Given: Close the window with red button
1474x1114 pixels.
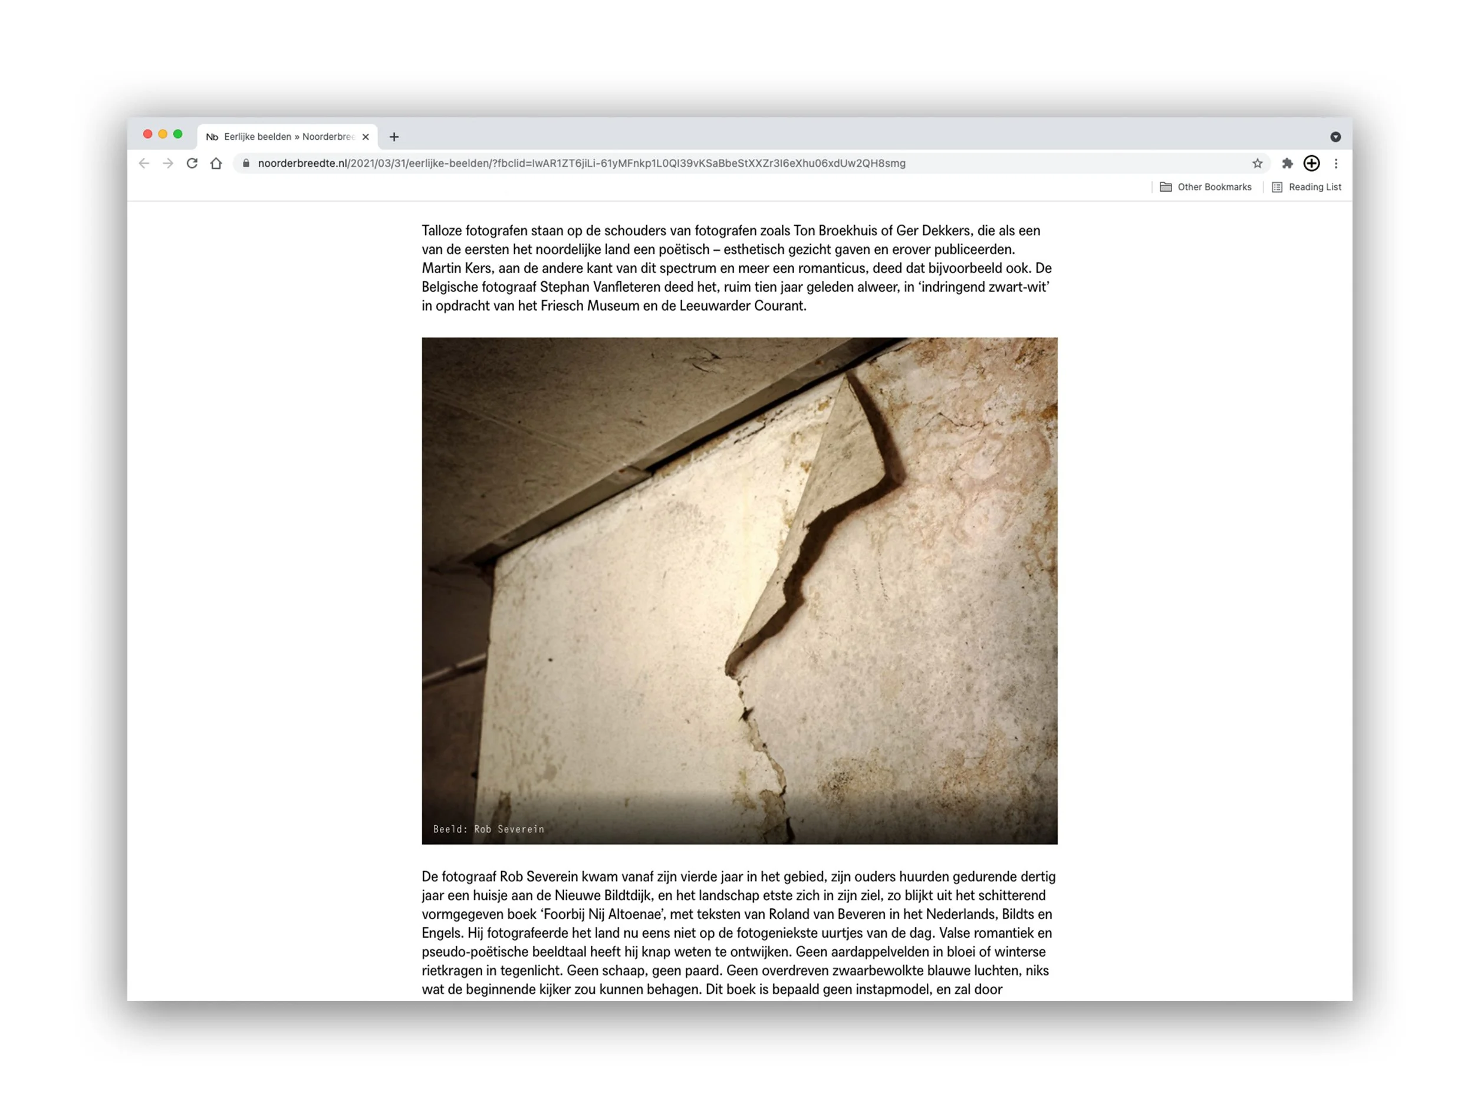Looking at the screenshot, I should click(x=147, y=134).
